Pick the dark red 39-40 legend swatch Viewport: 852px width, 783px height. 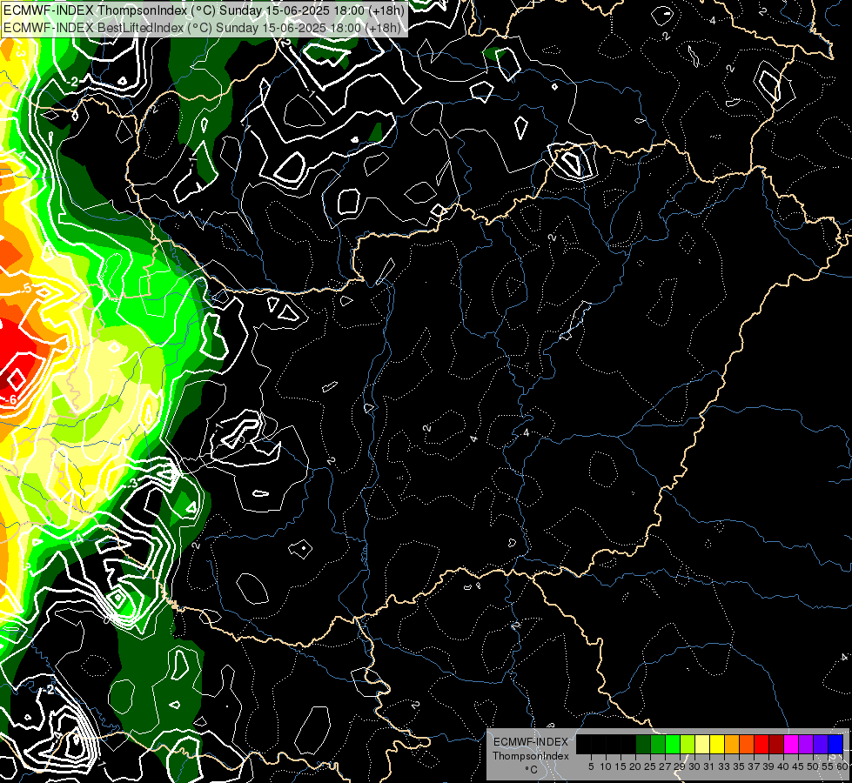coord(776,744)
